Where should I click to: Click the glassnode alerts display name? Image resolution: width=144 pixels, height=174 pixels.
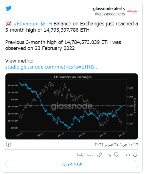pyautogui.click(x=109, y=9)
